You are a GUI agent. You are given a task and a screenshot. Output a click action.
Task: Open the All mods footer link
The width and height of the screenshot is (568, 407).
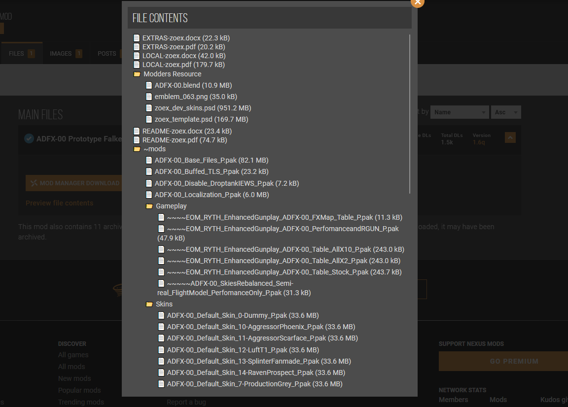tap(71, 367)
